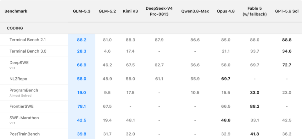
Task: Select the Terminal Bench 3.0 row label
Action: click(28, 51)
